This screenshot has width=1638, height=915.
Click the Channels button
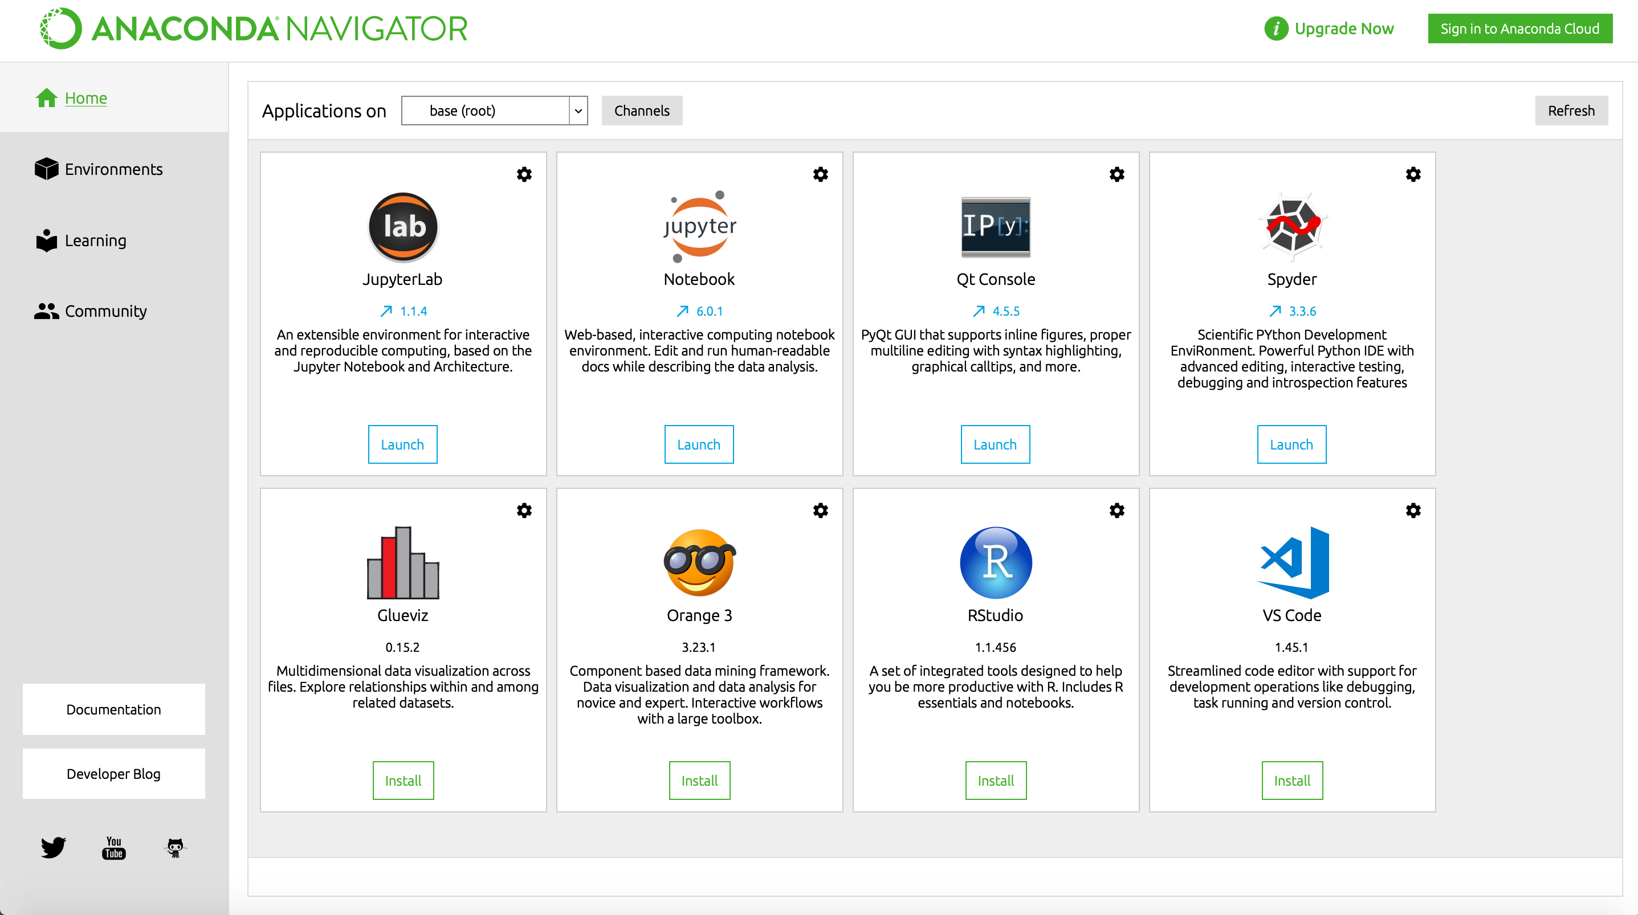coord(641,111)
